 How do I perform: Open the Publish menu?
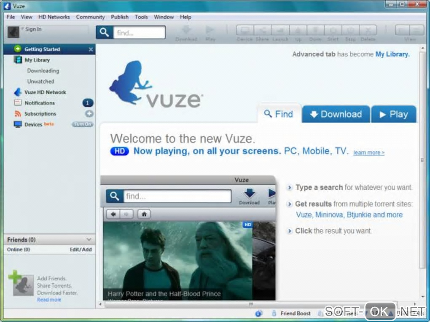click(120, 17)
